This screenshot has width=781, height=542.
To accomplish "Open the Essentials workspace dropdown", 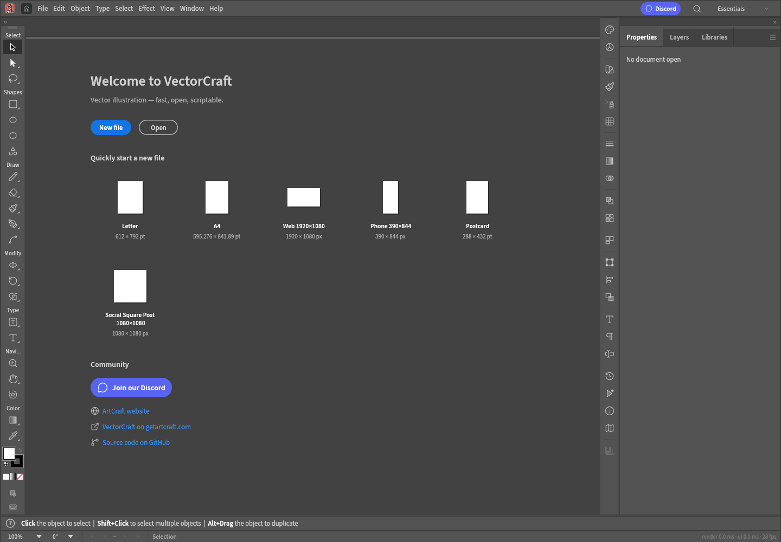I will (743, 9).
